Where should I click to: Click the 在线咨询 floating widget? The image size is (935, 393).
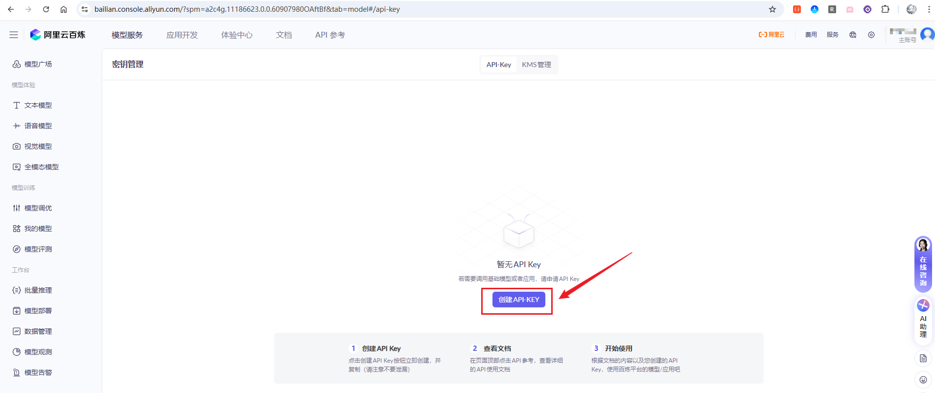coord(923,264)
